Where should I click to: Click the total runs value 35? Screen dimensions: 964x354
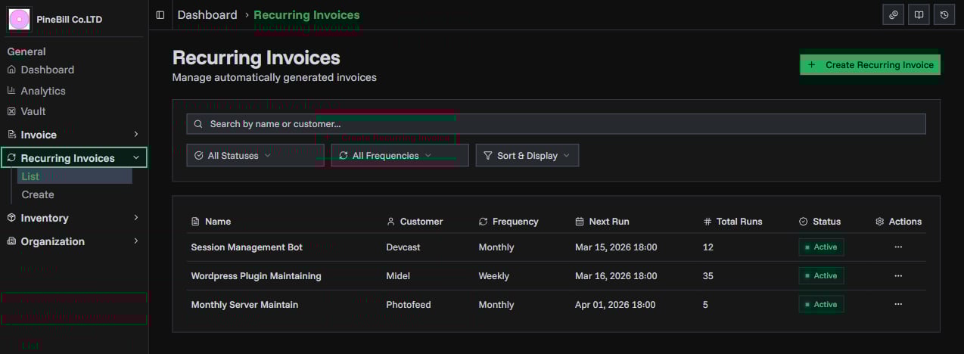click(708, 276)
